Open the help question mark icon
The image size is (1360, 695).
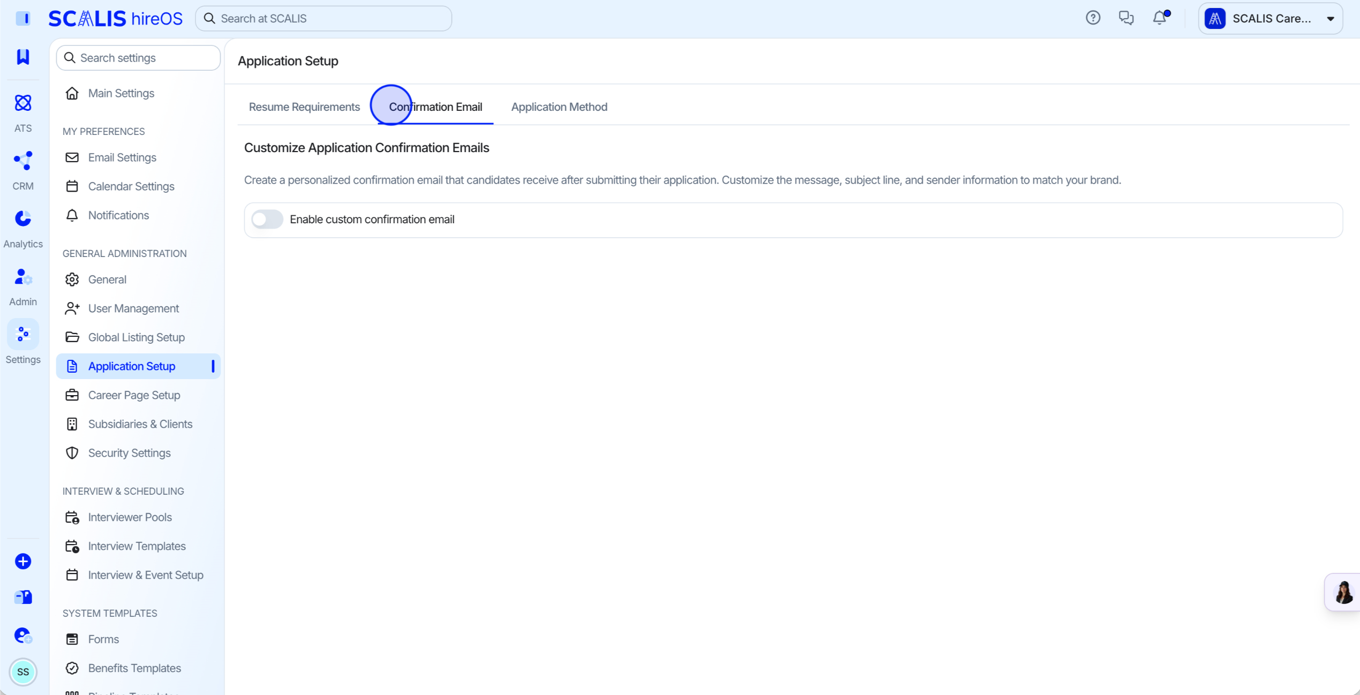pos(1093,18)
